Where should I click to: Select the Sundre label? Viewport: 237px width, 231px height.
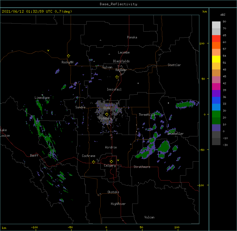pos(80,107)
